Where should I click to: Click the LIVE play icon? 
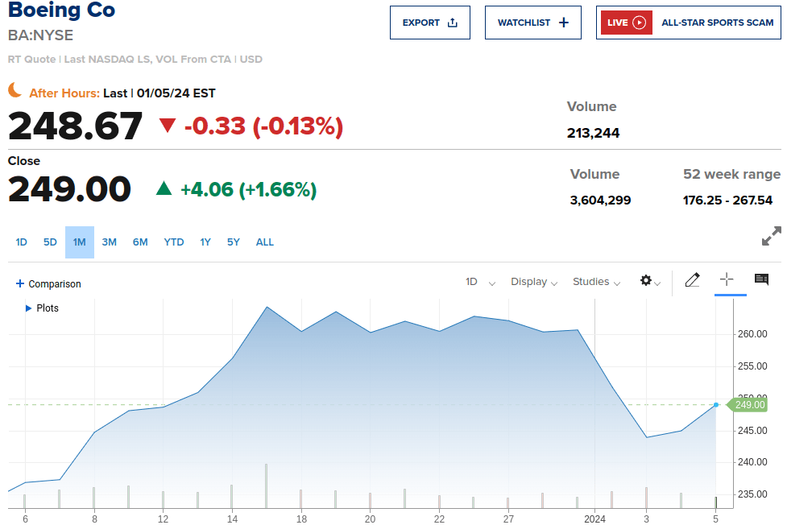pyautogui.click(x=640, y=23)
